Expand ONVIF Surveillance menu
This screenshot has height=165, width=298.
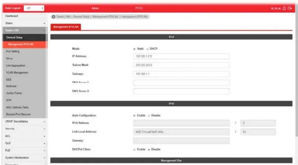25,121
